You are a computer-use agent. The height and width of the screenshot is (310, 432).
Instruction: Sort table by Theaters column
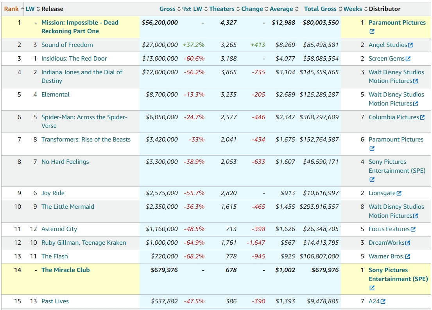tap(224, 9)
